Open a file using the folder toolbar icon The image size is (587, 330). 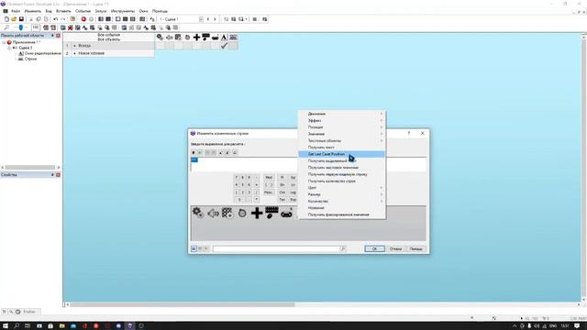14,19
